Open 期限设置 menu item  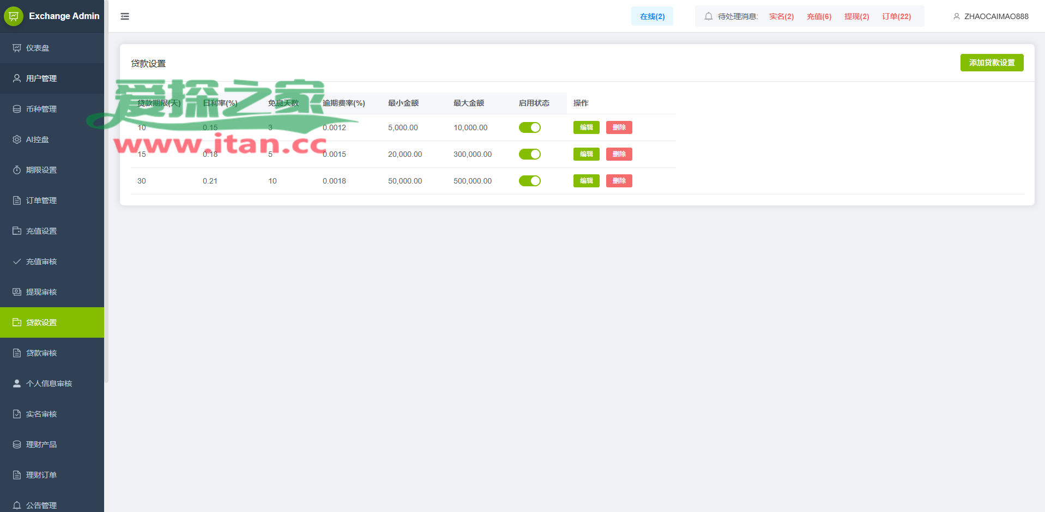[52, 170]
